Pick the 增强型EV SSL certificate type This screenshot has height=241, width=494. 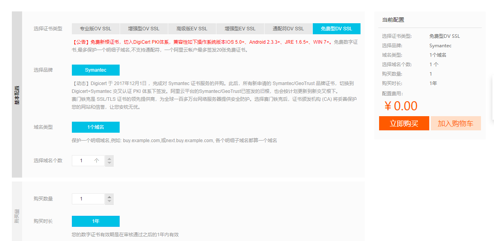[240, 29]
